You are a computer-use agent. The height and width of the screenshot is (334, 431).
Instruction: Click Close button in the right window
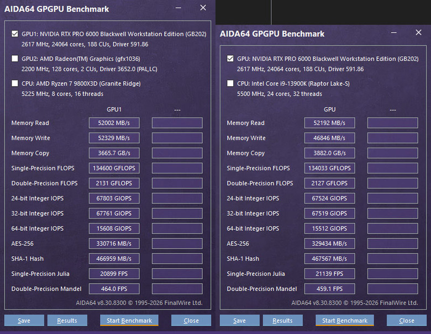pos(407,321)
